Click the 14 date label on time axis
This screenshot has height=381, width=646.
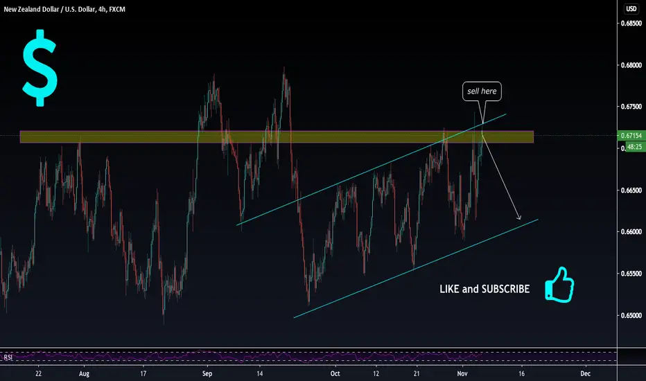pos(259,373)
